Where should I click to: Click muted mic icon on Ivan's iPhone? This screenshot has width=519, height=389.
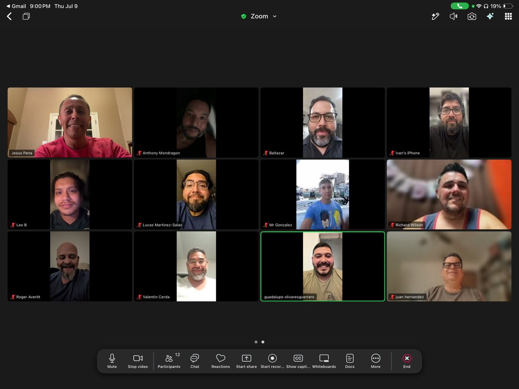click(392, 153)
